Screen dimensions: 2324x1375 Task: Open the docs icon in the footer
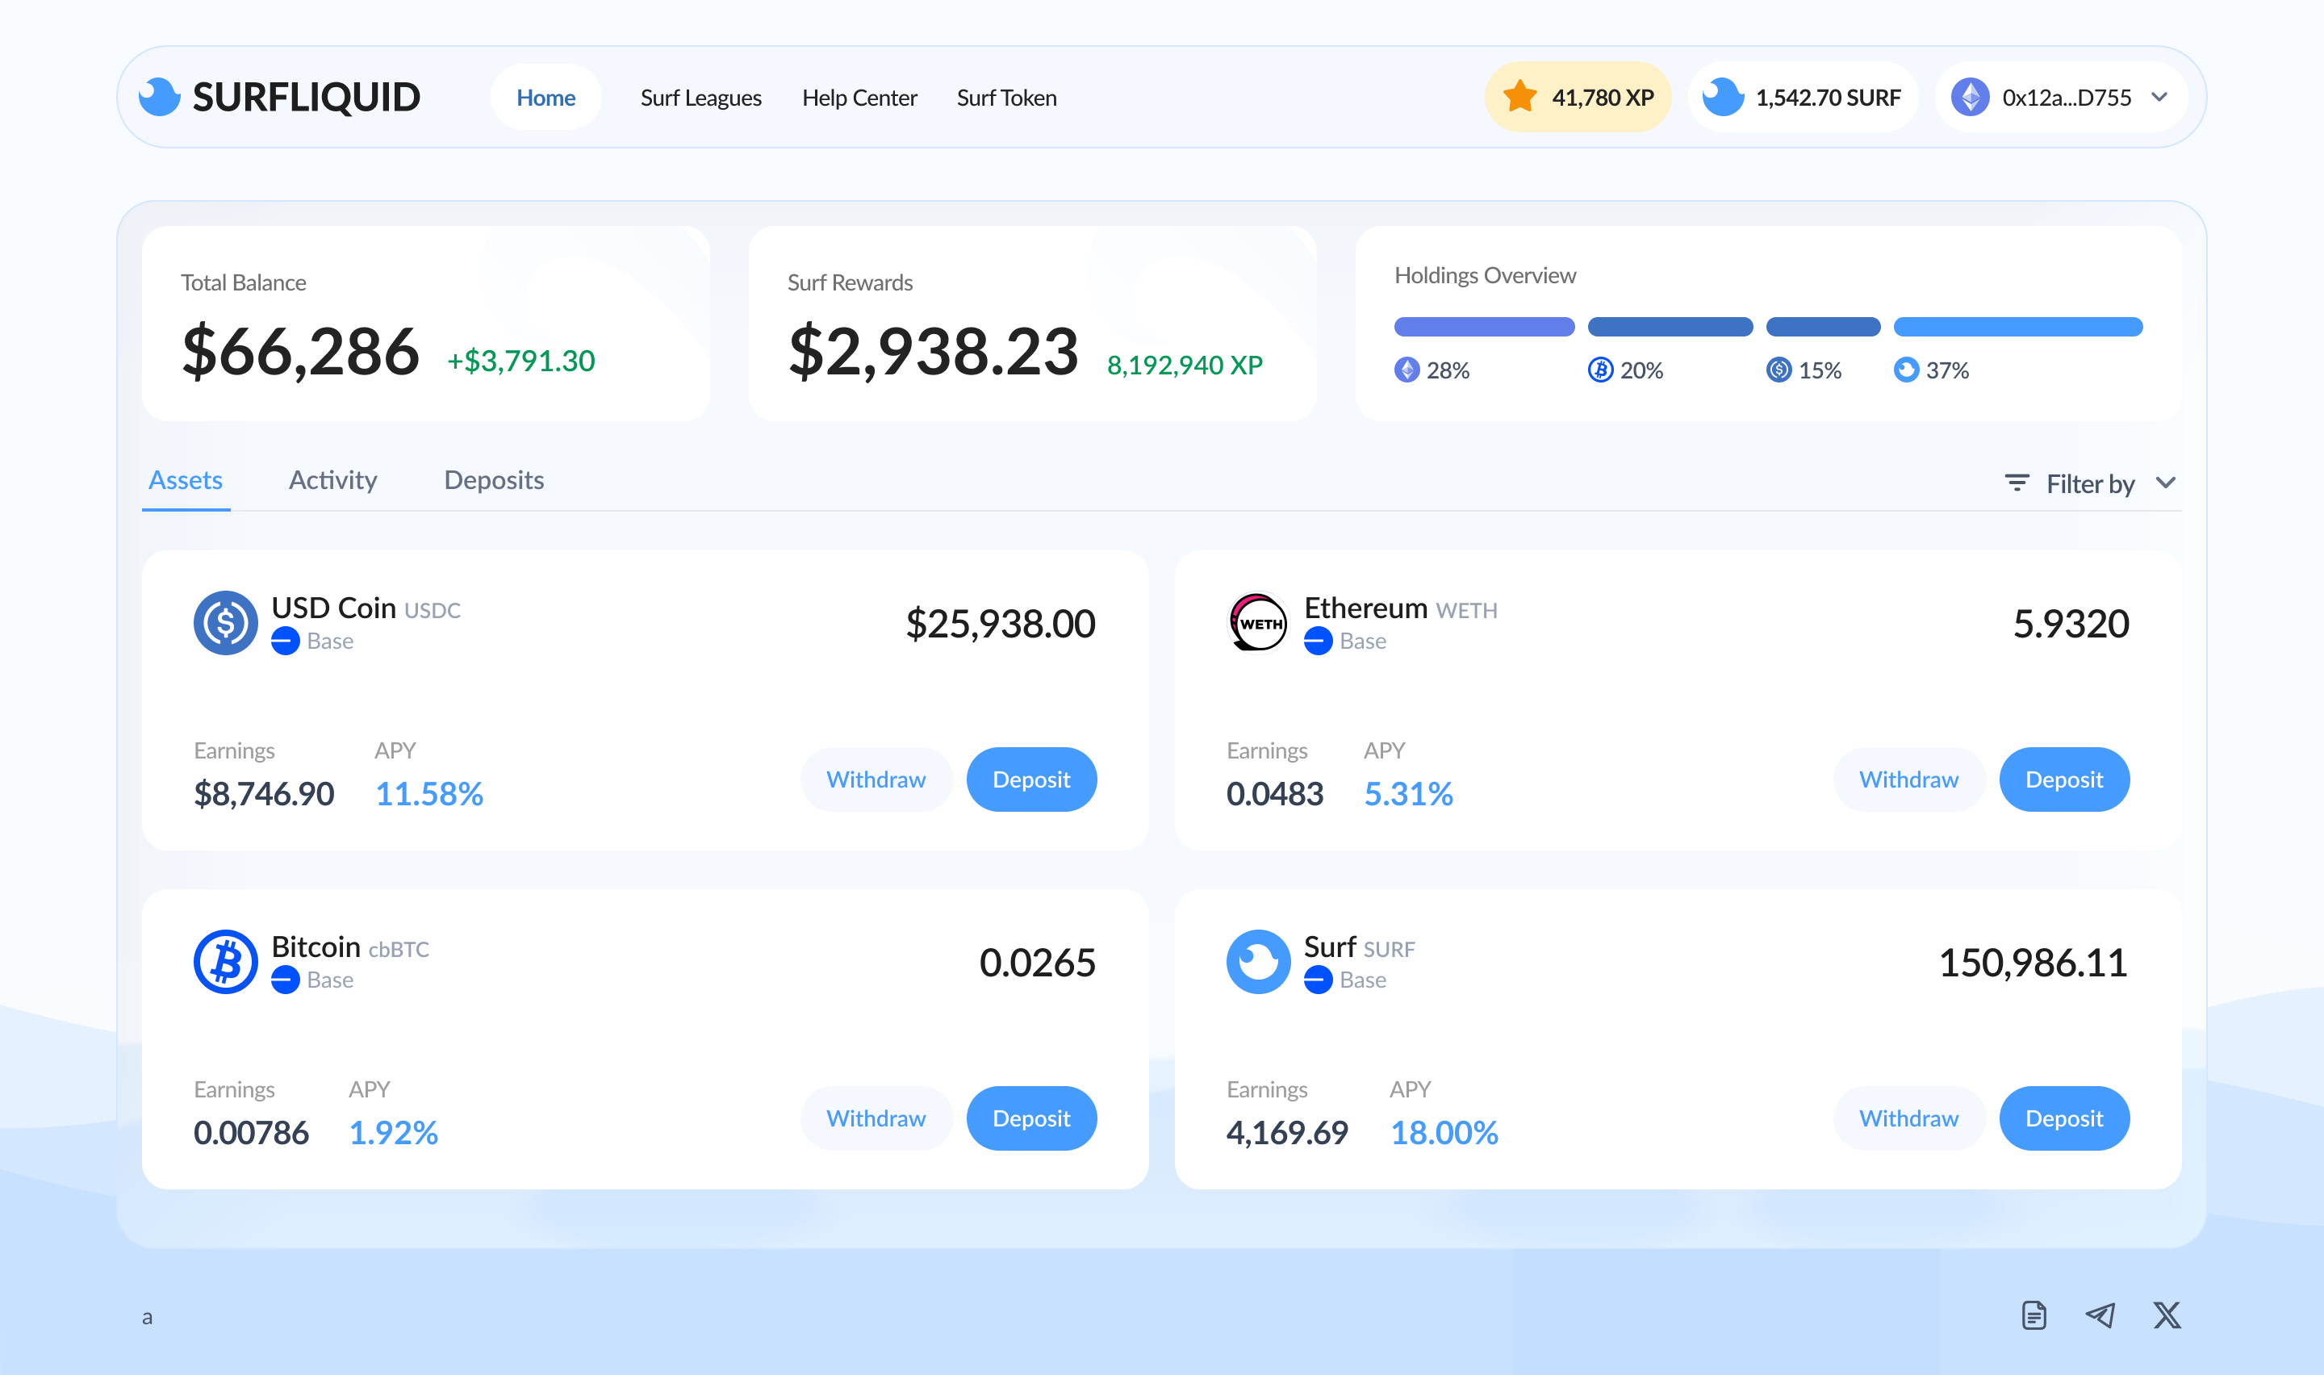pyautogui.click(x=2034, y=1314)
